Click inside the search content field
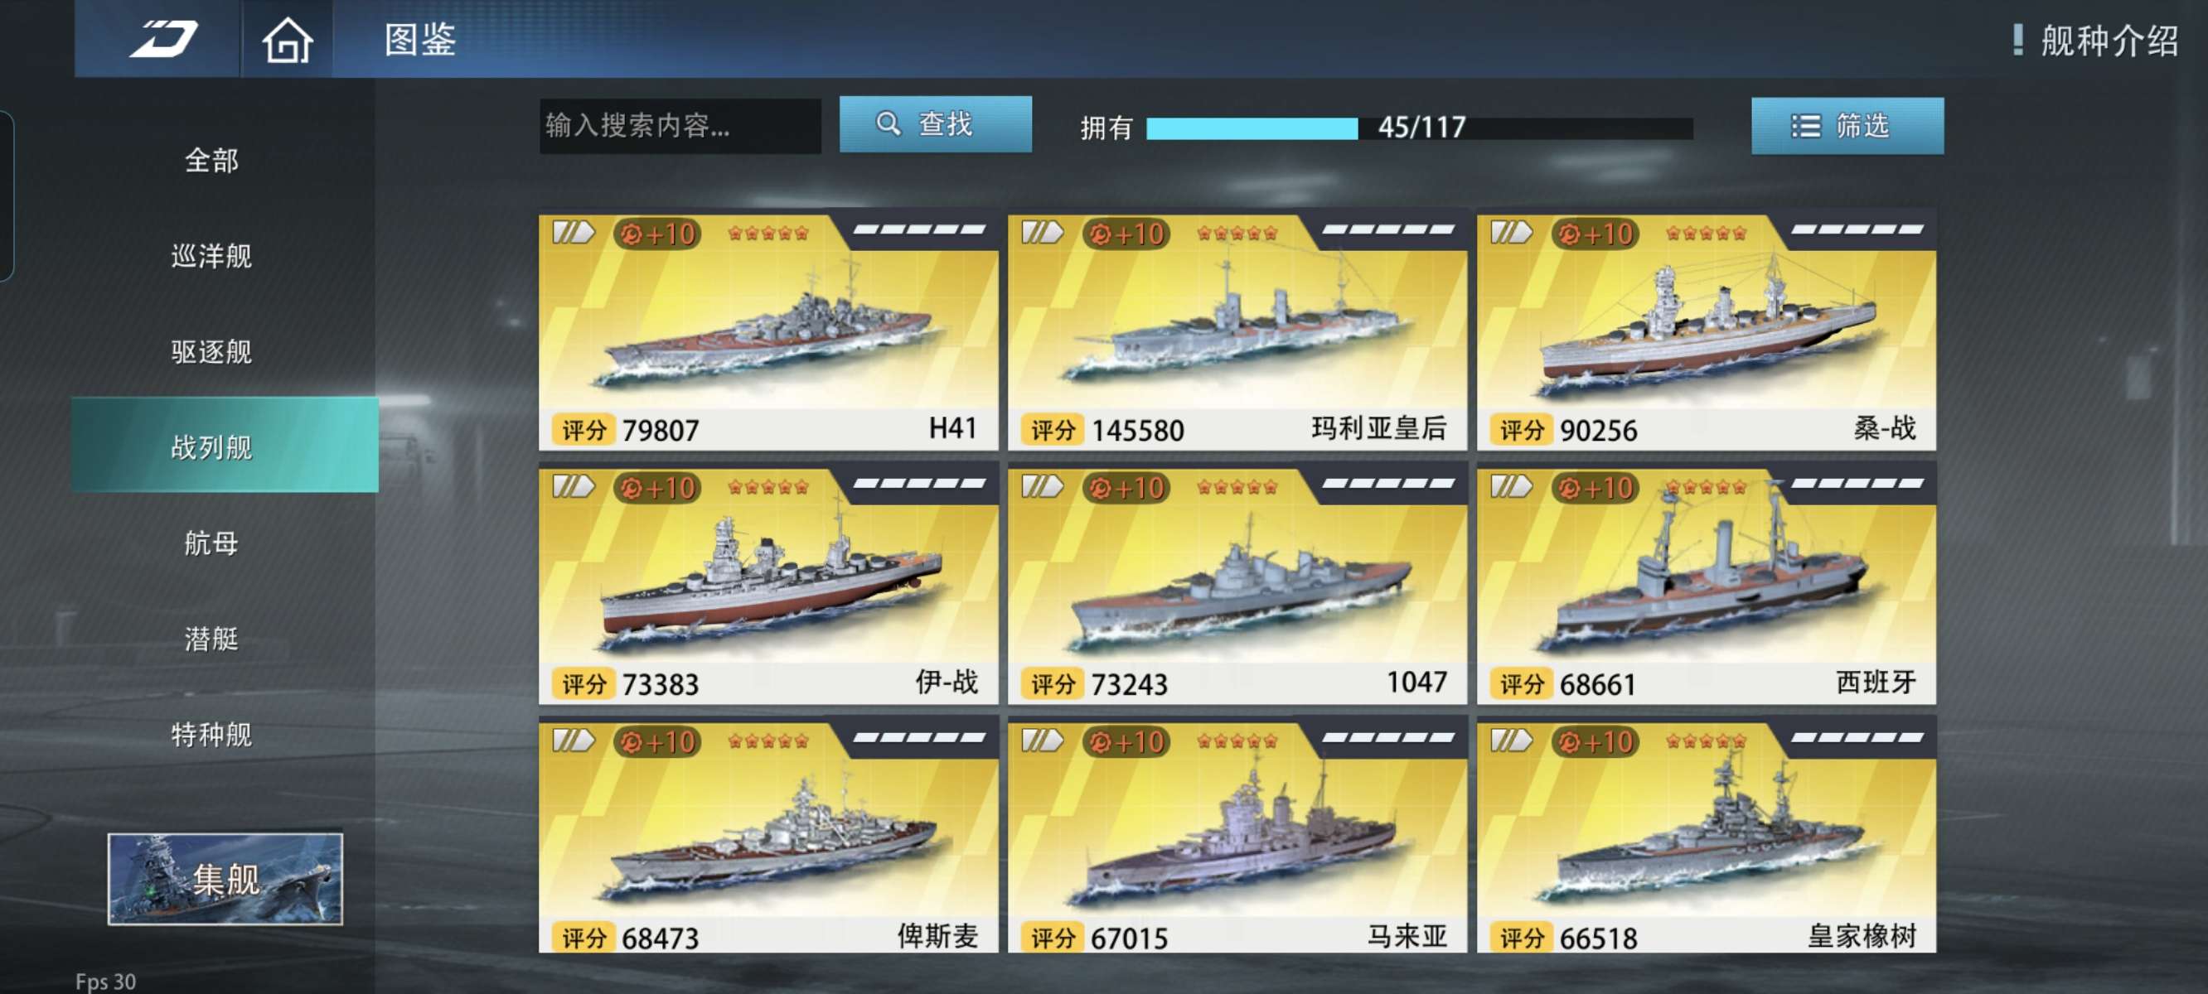Screen dimensions: 2208x994 (x=680, y=126)
